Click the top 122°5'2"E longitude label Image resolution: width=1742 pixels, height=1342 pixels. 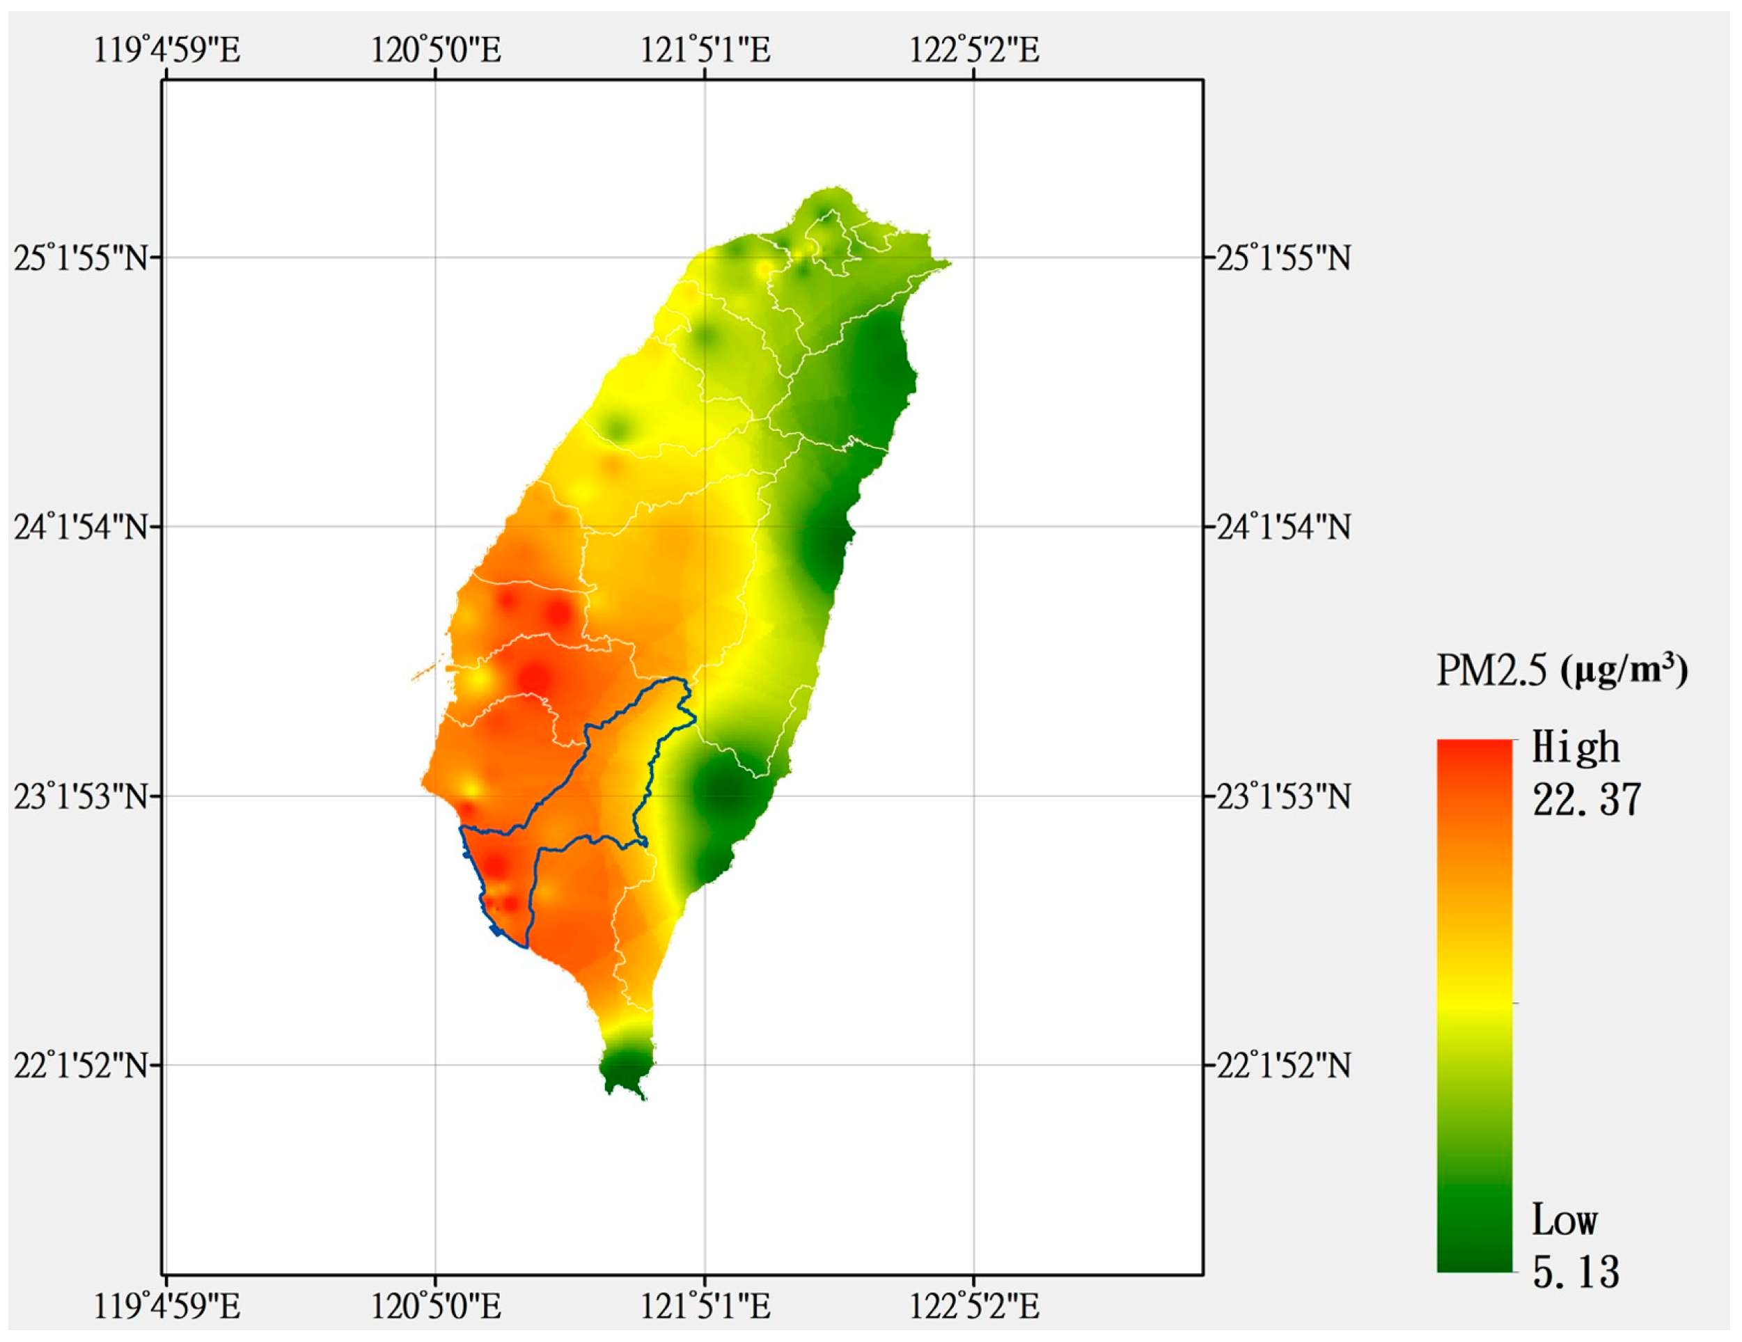975,50
